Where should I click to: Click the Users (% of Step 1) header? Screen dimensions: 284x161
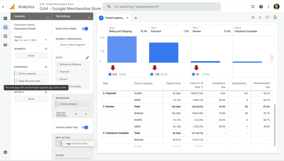click(x=196, y=85)
